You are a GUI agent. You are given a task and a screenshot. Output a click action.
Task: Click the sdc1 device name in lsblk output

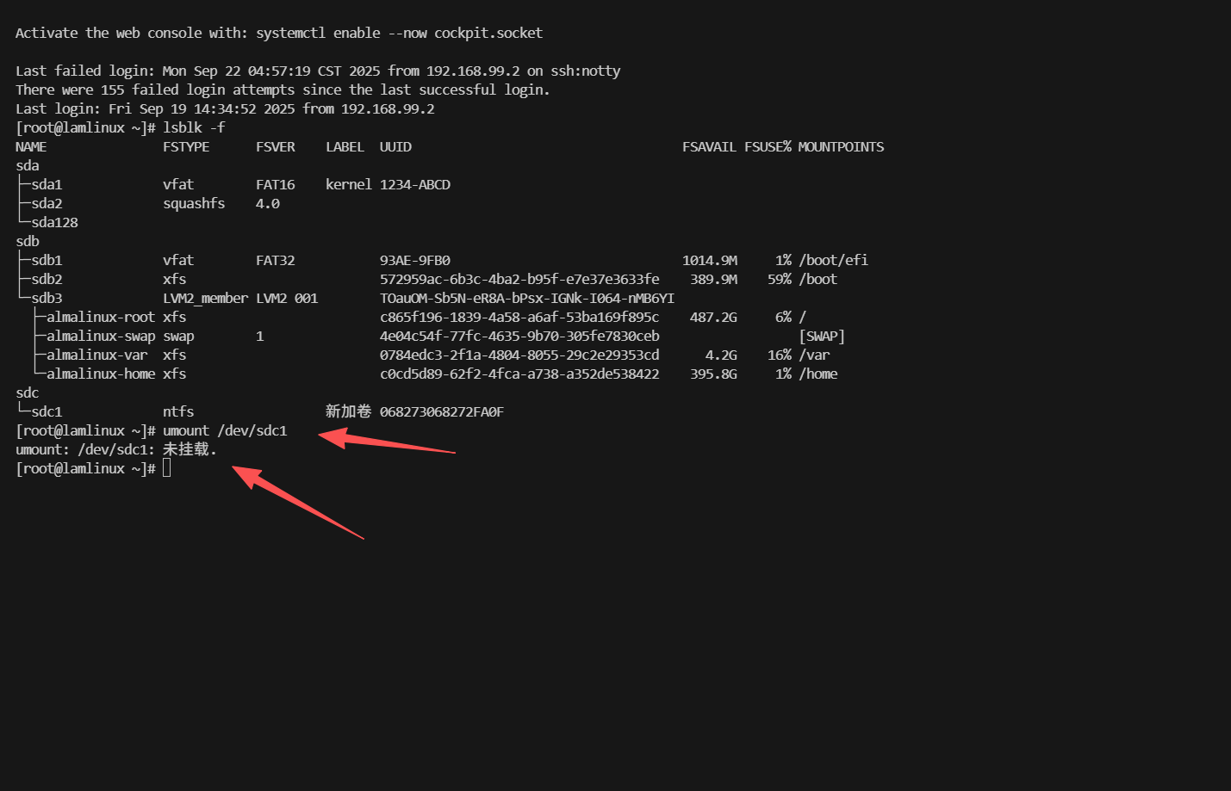coord(47,411)
